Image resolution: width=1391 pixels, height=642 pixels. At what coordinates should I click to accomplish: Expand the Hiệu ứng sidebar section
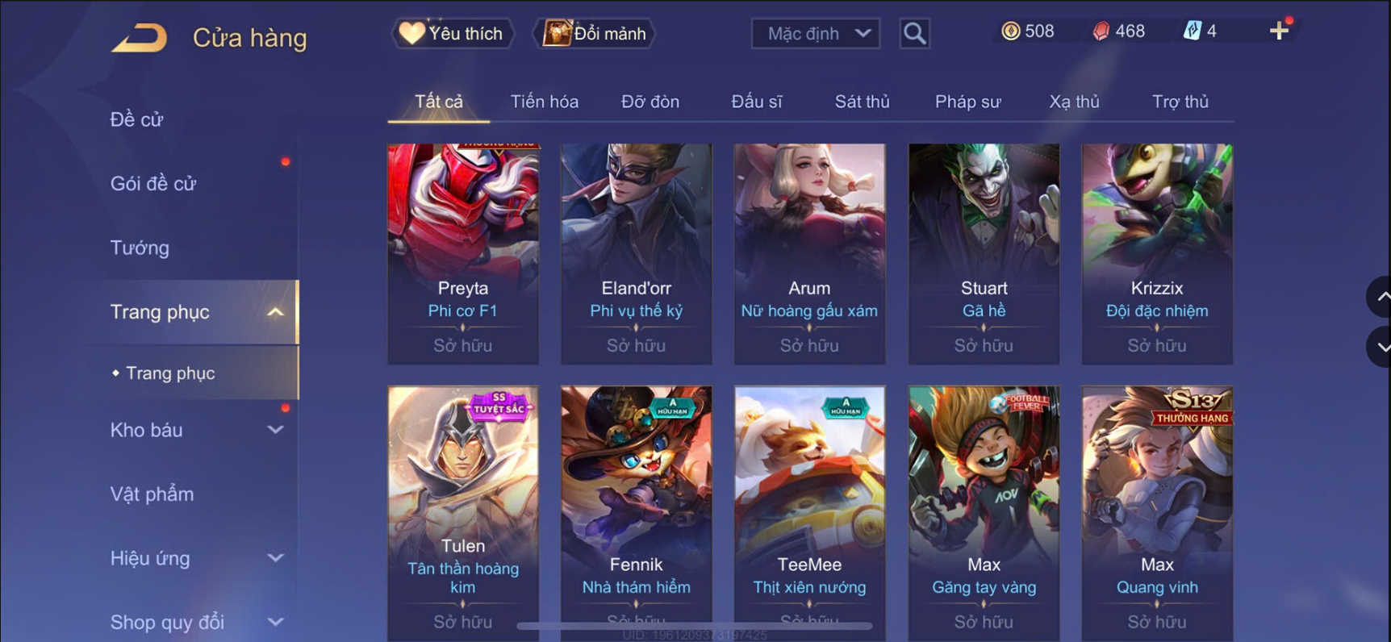[275, 558]
